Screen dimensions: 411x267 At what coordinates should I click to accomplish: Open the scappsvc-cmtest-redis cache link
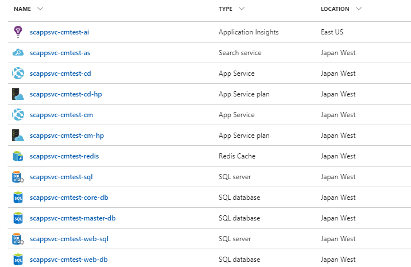pos(64,156)
